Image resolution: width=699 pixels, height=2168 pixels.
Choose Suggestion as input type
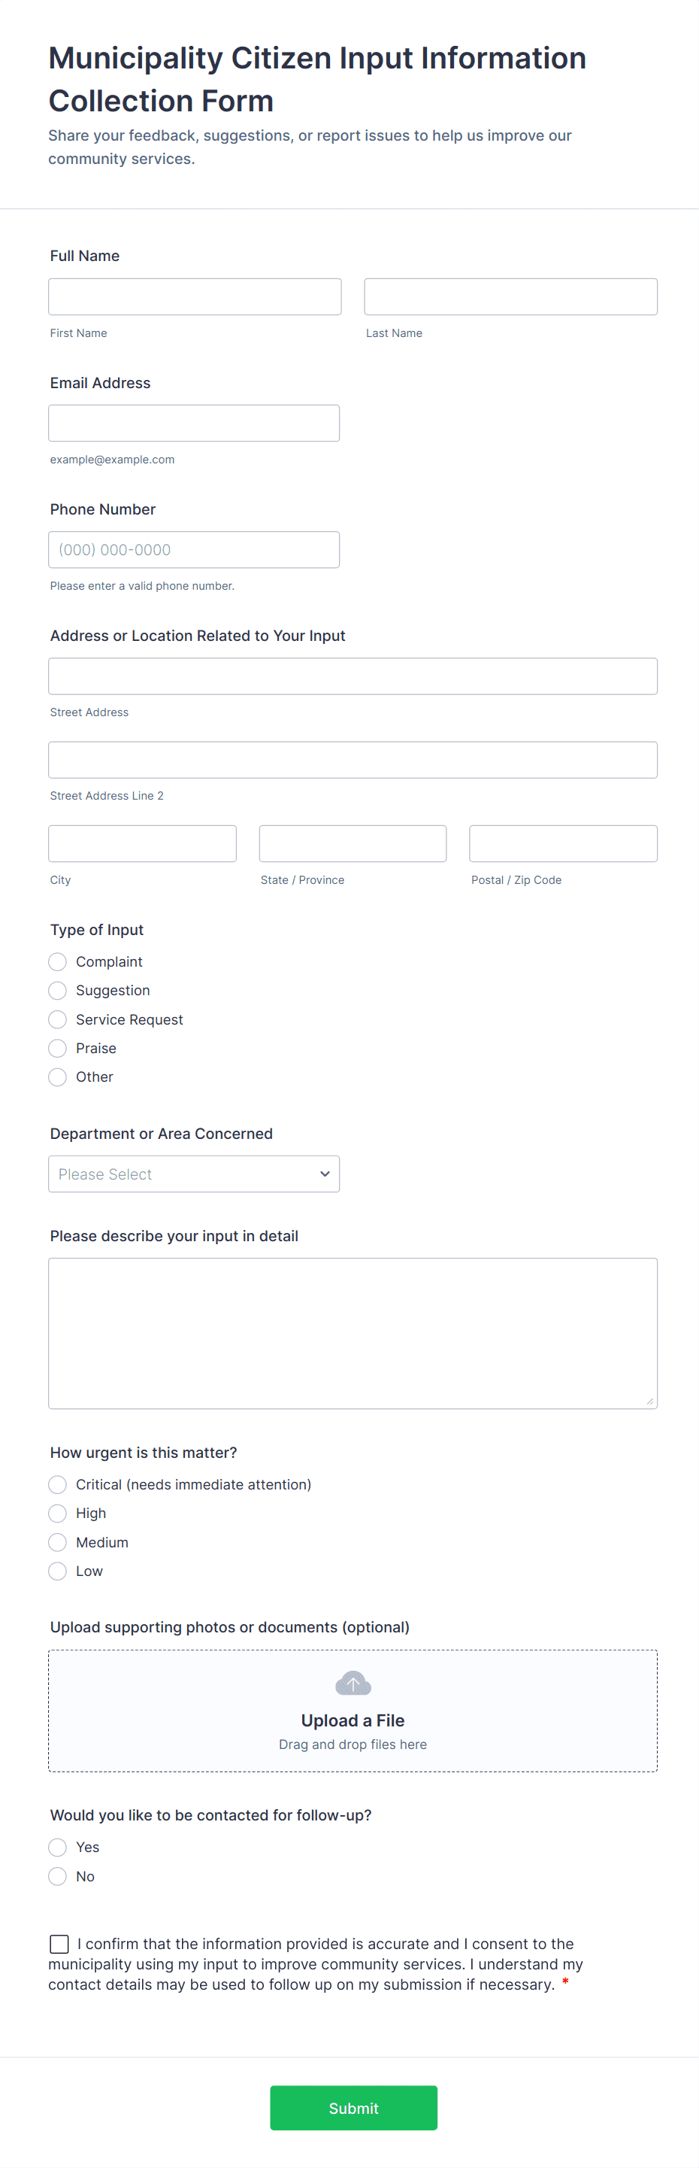tap(56, 990)
